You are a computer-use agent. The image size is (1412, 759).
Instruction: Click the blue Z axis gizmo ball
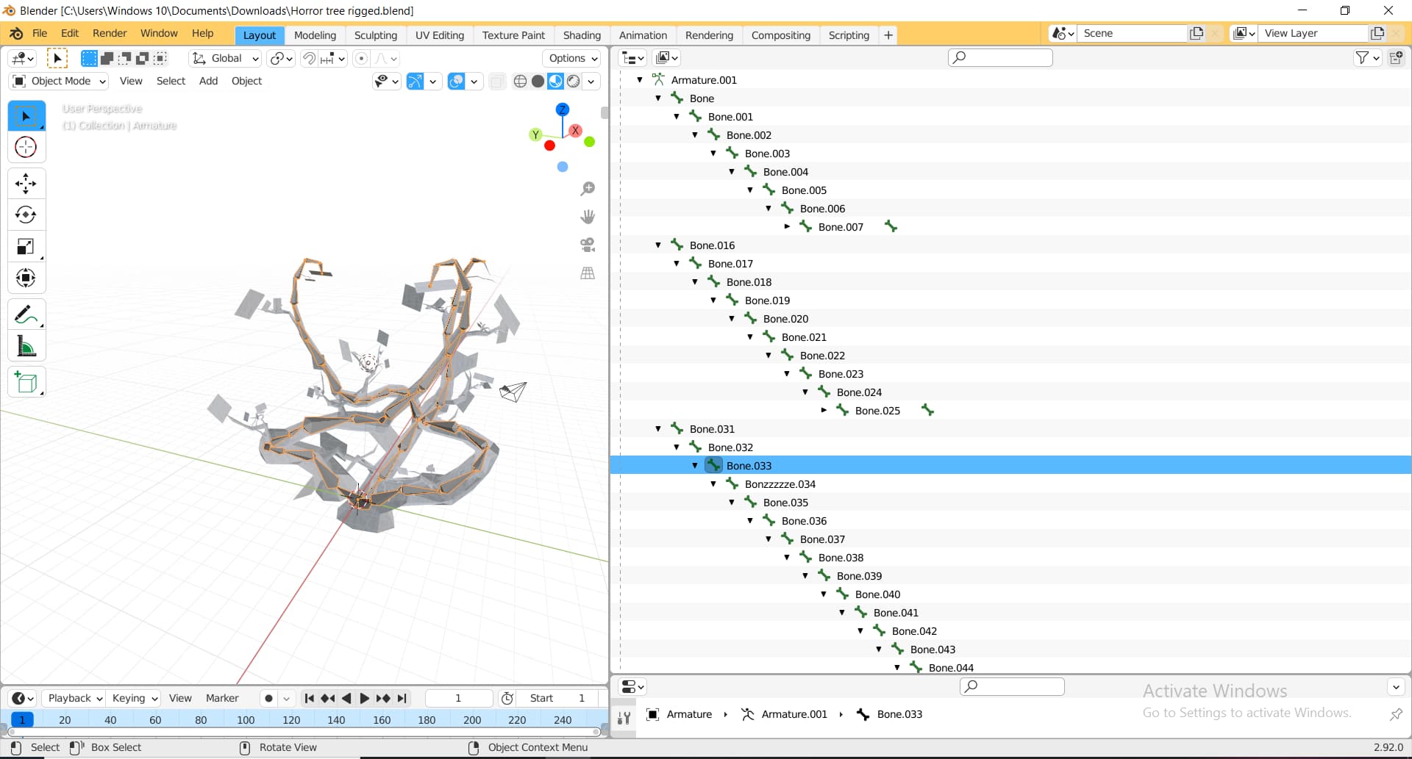pyautogui.click(x=563, y=109)
